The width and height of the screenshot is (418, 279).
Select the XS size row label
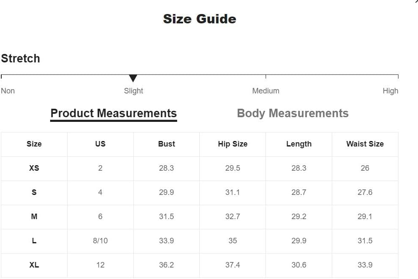pos(34,168)
